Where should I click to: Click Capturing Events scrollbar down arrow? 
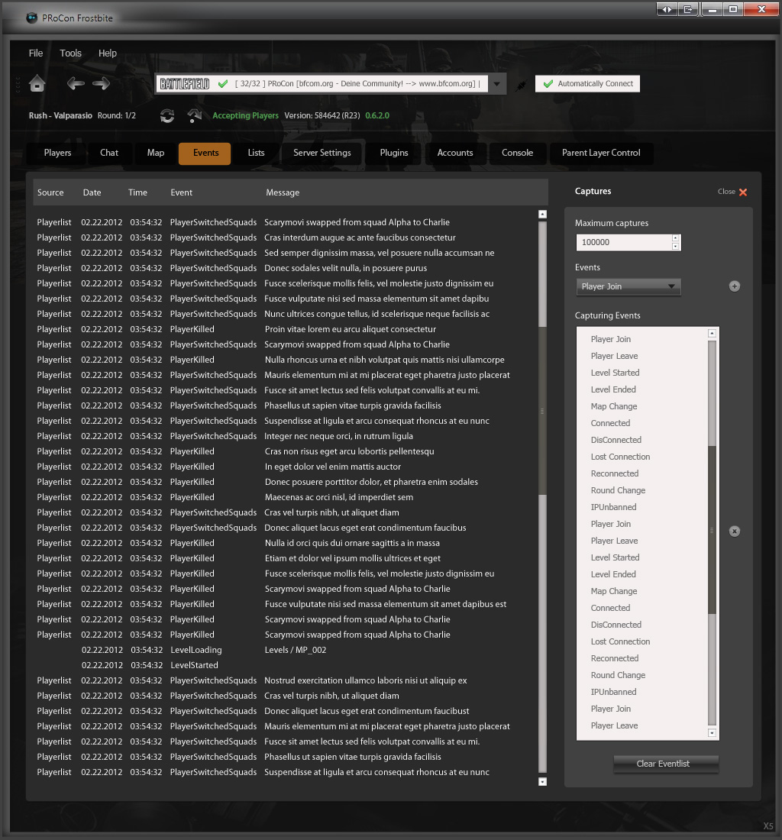point(712,733)
